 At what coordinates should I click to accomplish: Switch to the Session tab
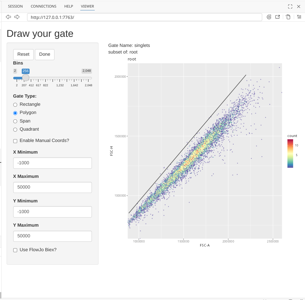(x=15, y=6)
